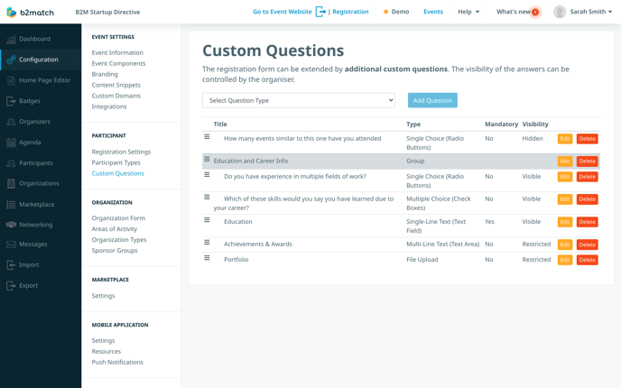
Task: Open the Events link in header
Action: pyautogui.click(x=433, y=12)
